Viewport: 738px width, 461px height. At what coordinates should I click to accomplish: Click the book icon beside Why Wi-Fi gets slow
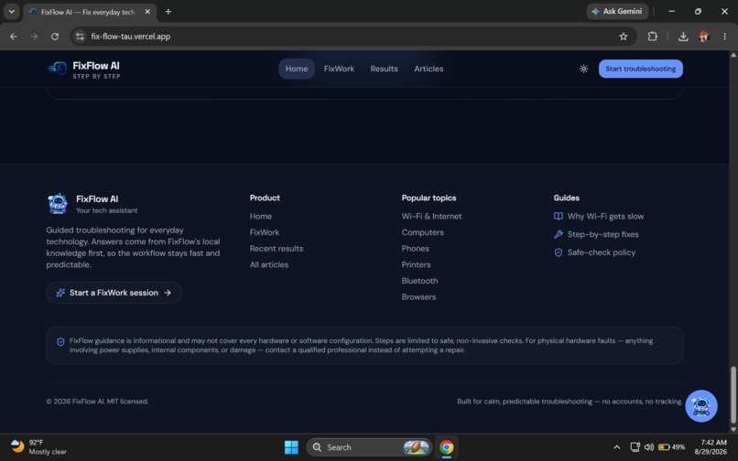[x=559, y=217]
